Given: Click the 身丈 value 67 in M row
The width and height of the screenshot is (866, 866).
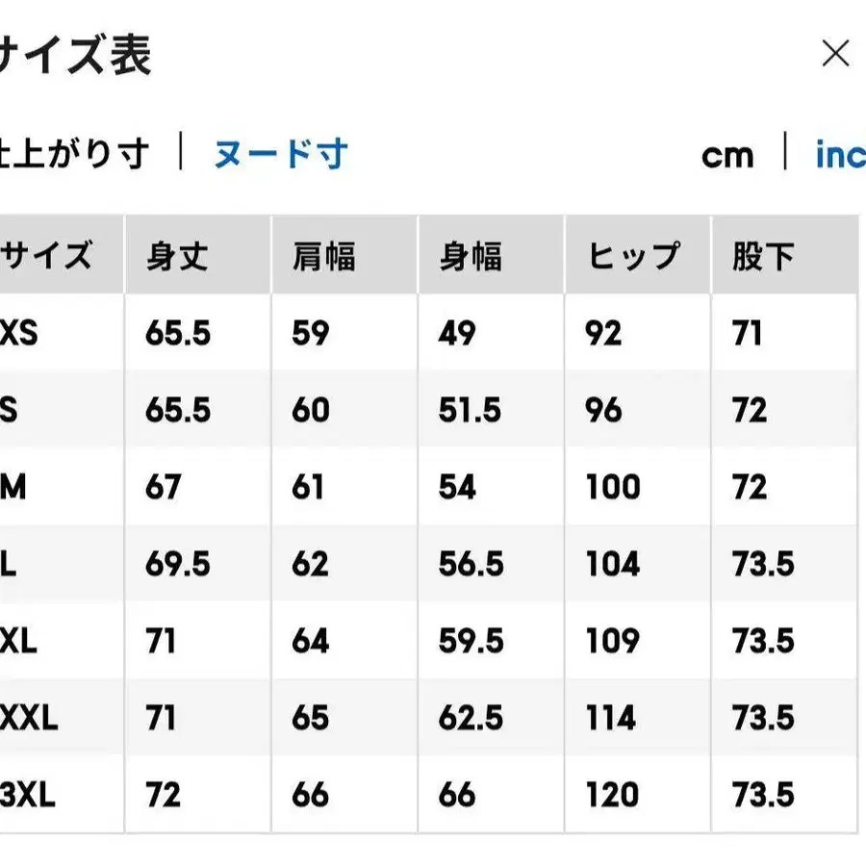Looking at the screenshot, I should tap(164, 488).
